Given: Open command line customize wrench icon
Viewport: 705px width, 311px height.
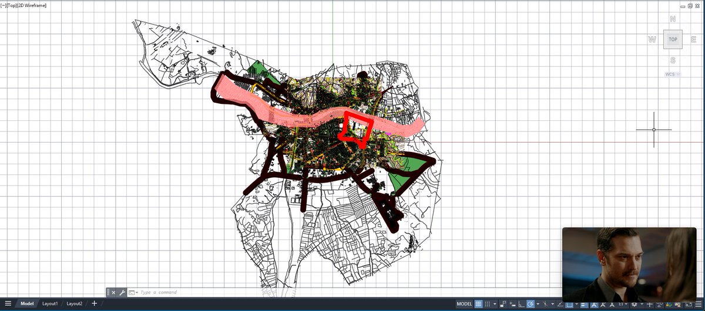Looking at the screenshot, I should (x=122, y=292).
